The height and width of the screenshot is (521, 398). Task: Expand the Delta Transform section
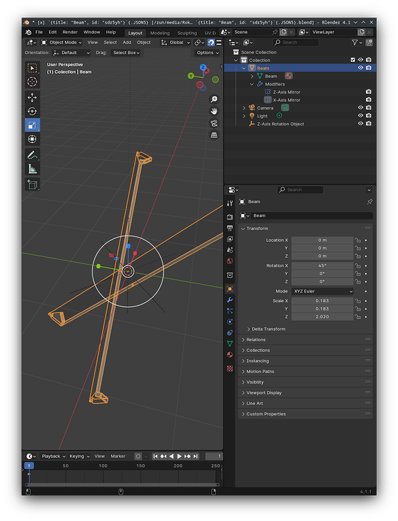(266, 329)
